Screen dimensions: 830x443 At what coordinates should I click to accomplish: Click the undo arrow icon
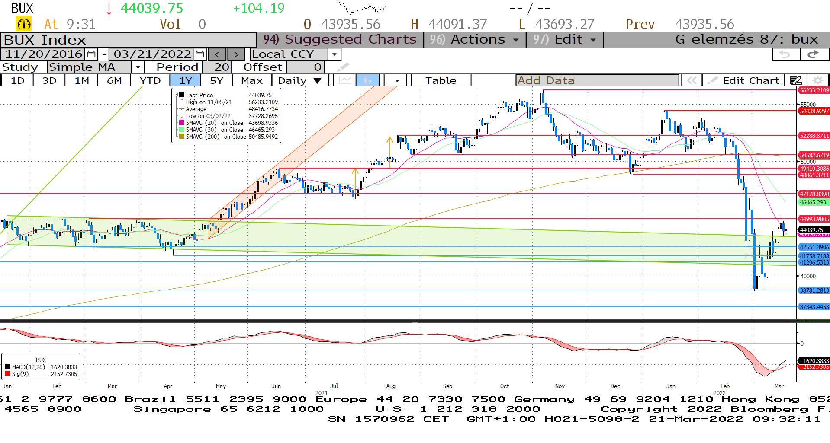coord(786,54)
